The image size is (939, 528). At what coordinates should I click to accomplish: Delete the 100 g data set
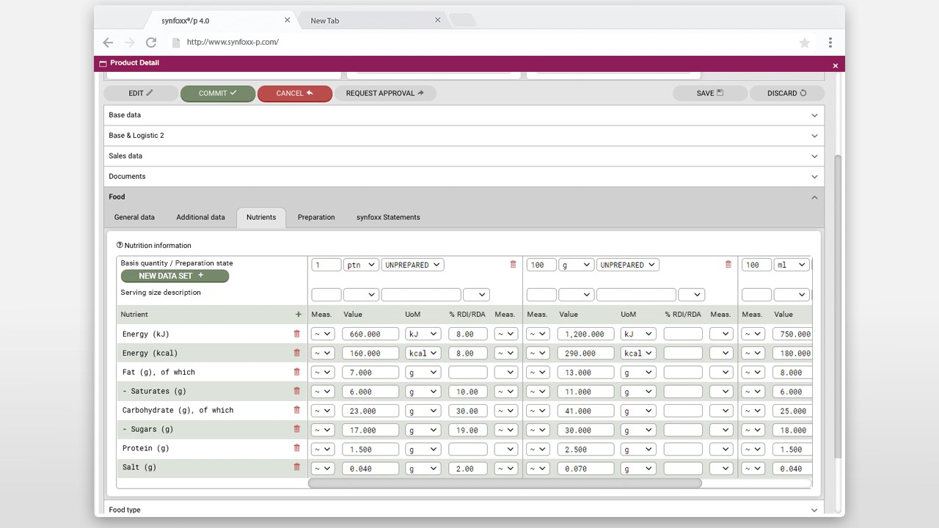click(728, 264)
